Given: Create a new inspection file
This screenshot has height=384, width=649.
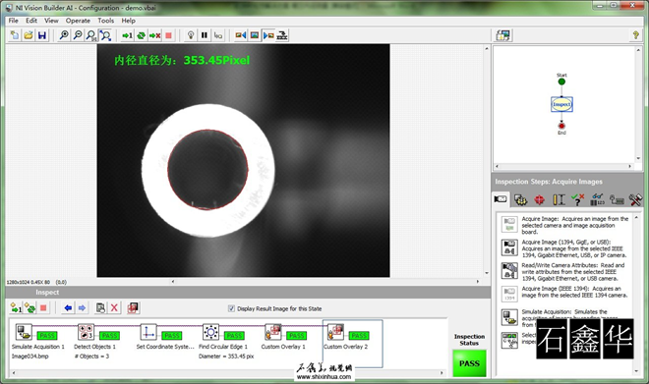Looking at the screenshot, I should (x=15, y=35).
